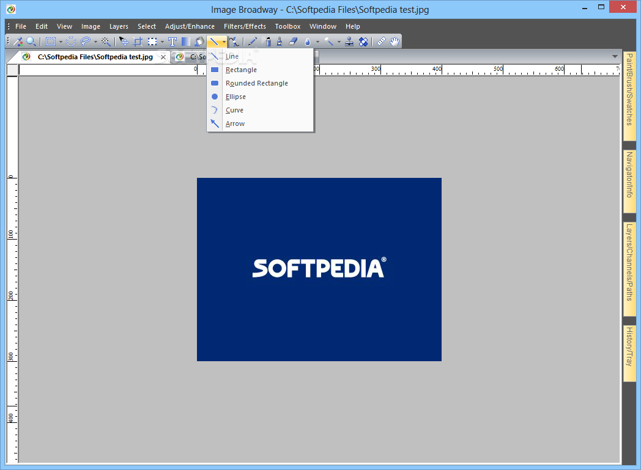Screen dimensions: 641x470
Task: Select the Measure ruler tool
Action: click(x=382, y=41)
